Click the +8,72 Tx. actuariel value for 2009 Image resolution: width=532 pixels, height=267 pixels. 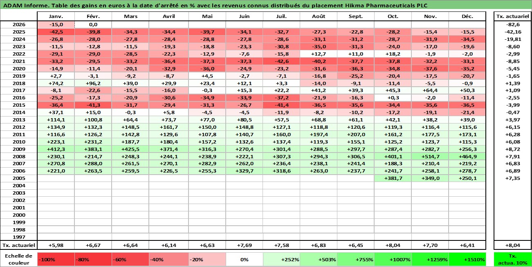click(x=513, y=149)
